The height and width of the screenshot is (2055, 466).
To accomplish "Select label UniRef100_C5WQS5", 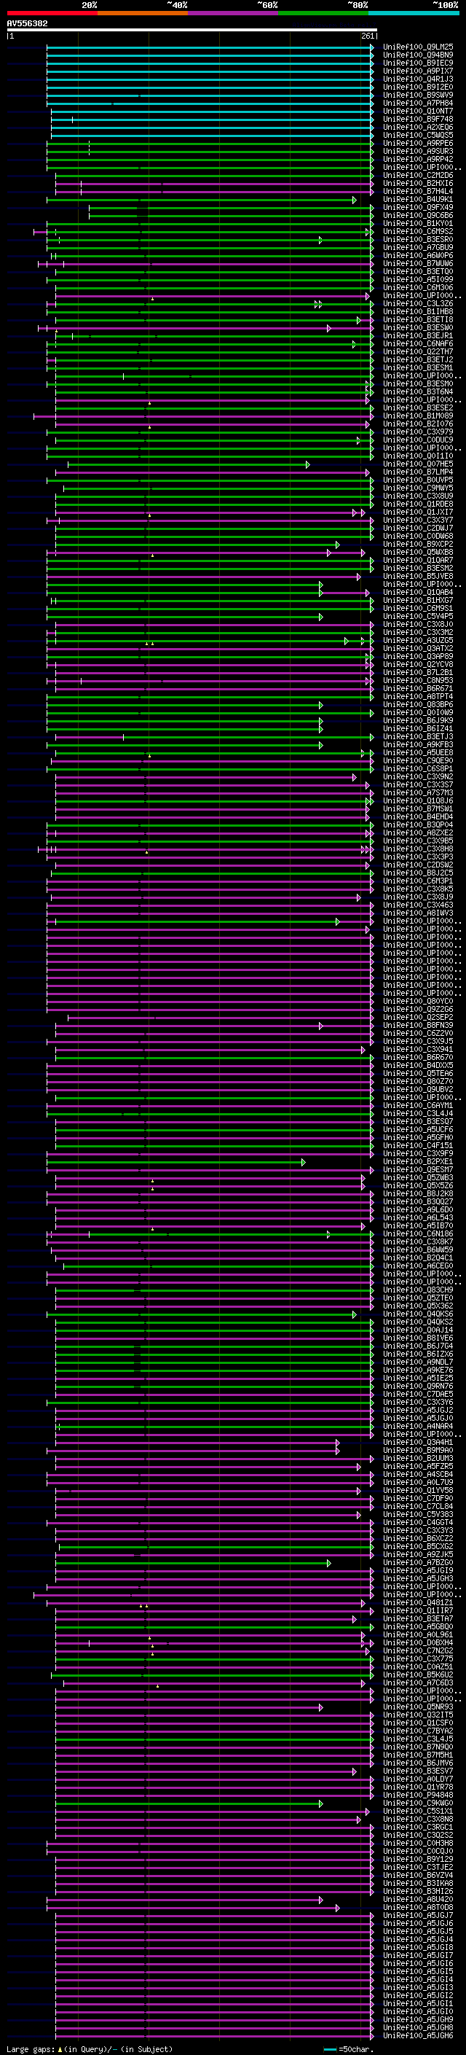I will [x=418, y=136].
